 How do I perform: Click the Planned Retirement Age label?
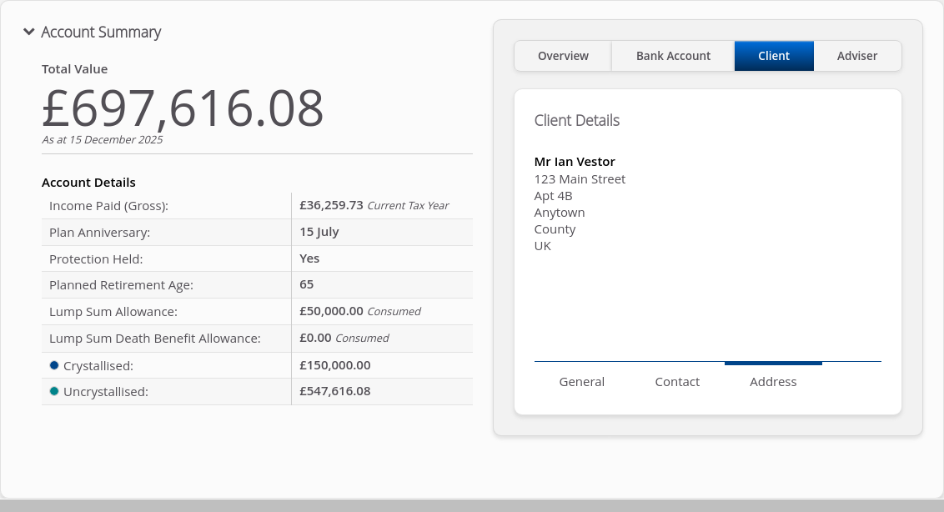[x=122, y=285]
